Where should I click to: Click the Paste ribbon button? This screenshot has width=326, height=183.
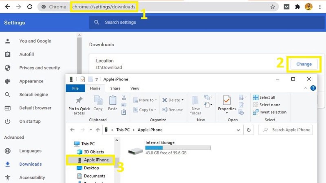click(113, 103)
